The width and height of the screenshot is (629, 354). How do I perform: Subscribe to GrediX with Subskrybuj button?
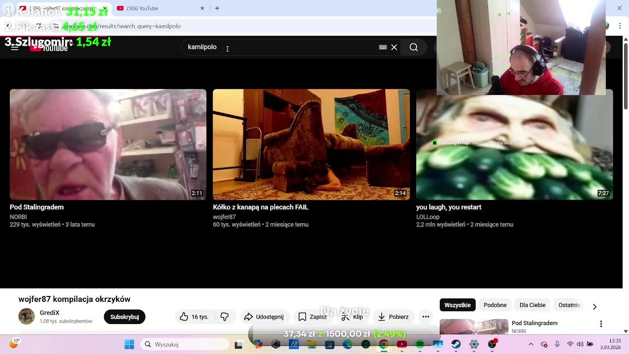click(x=124, y=317)
